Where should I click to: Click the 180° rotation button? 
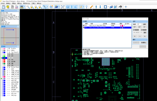(x=140, y=27)
